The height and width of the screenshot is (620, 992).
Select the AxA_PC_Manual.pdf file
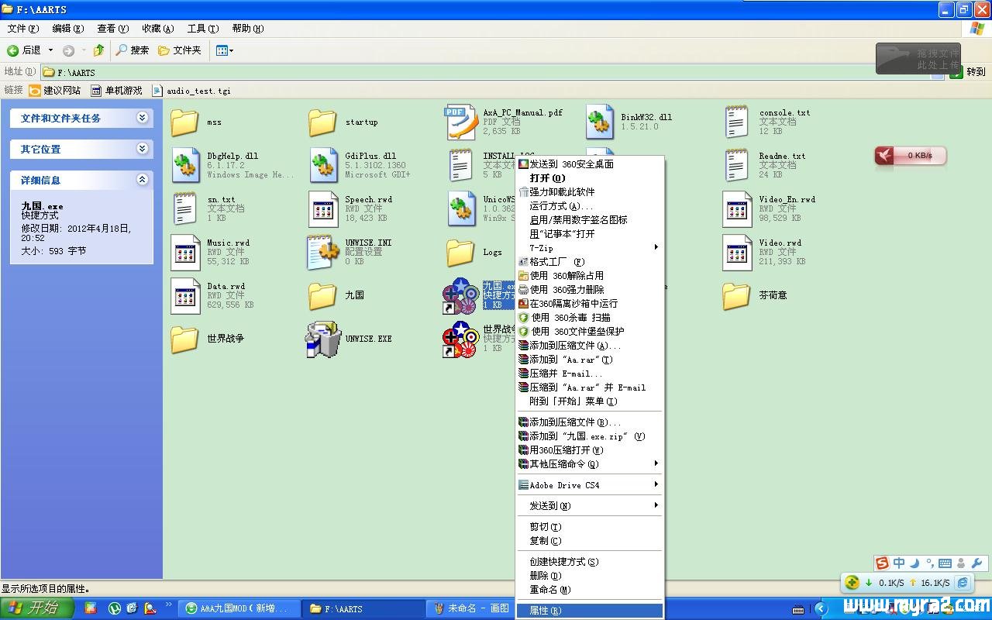point(504,122)
